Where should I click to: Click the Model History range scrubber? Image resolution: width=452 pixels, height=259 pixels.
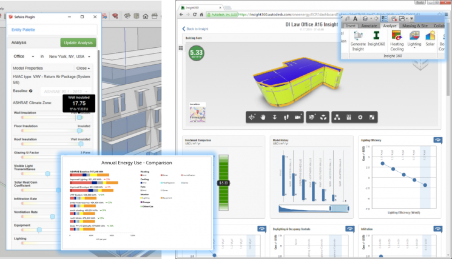click(x=314, y=208)
